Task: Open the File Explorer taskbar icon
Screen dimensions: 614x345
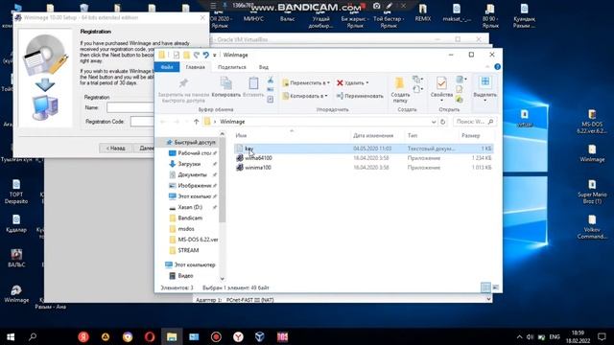Action: tap(172, 336)
